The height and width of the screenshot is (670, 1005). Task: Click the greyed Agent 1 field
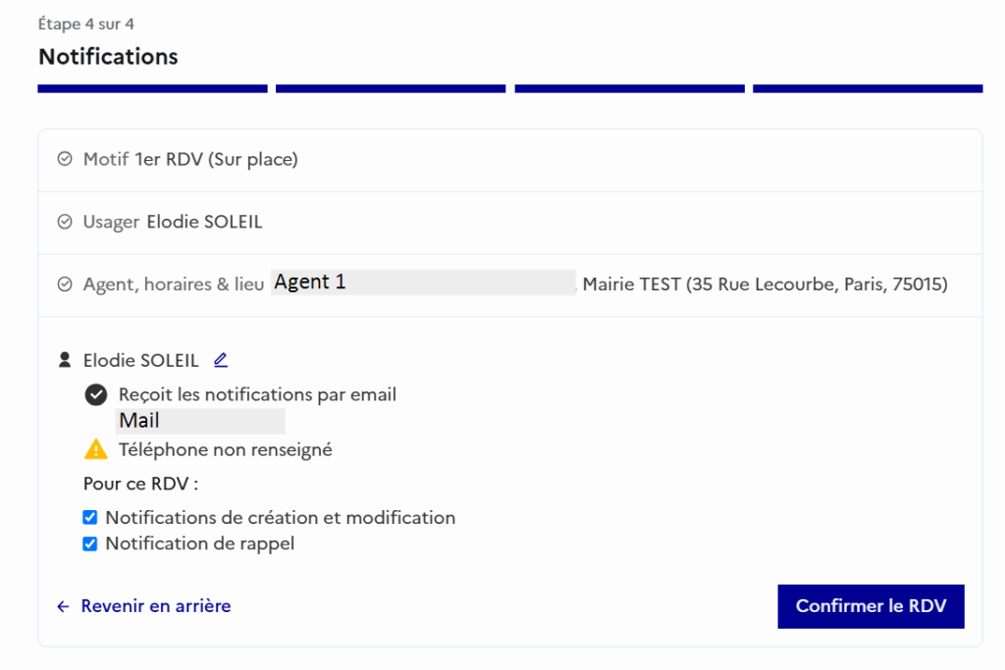point(423,283)
